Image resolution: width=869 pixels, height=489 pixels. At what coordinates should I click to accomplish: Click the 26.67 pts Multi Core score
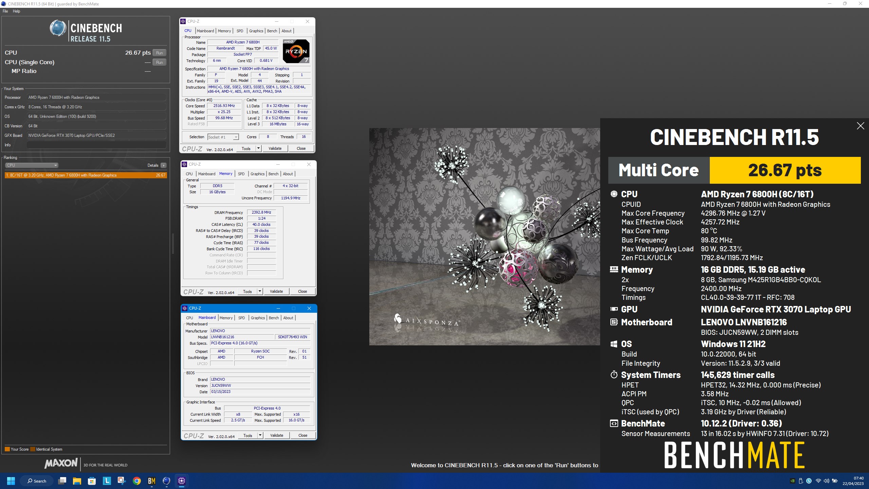[785, 170]
